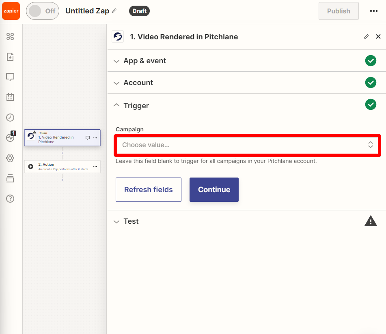The height and width of the screenshot is (334, 386).
Task: Click the Draft status badge
Action: point(139,11)
